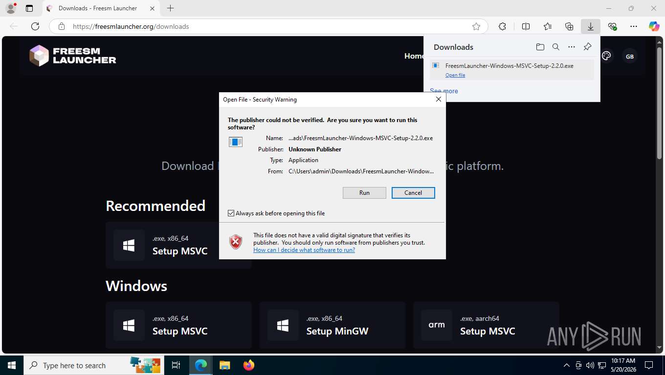Open the Favorites list icon
The image size is (665, 375).
(548, 26)
